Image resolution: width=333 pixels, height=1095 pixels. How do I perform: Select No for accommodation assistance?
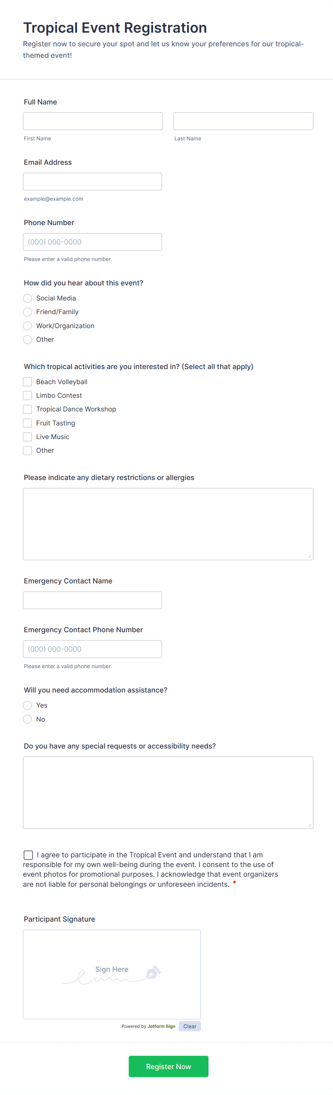pyautogui.click(x=27, y=719)
